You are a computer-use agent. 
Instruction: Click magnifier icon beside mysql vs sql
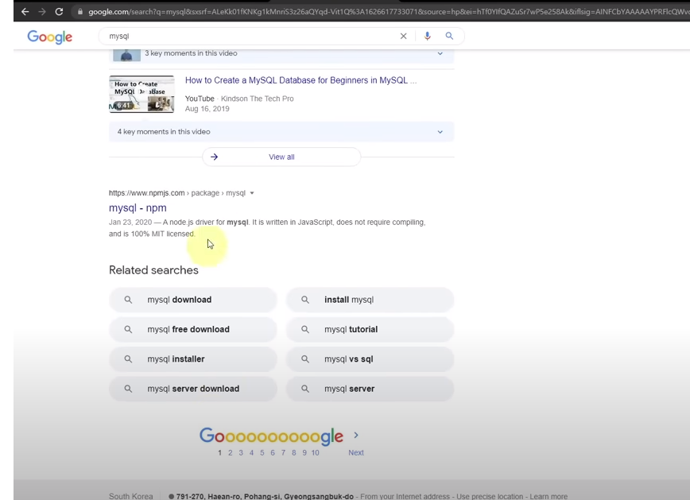[305, 359]
